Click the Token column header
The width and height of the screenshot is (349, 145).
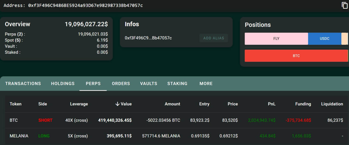pos(16,104)
